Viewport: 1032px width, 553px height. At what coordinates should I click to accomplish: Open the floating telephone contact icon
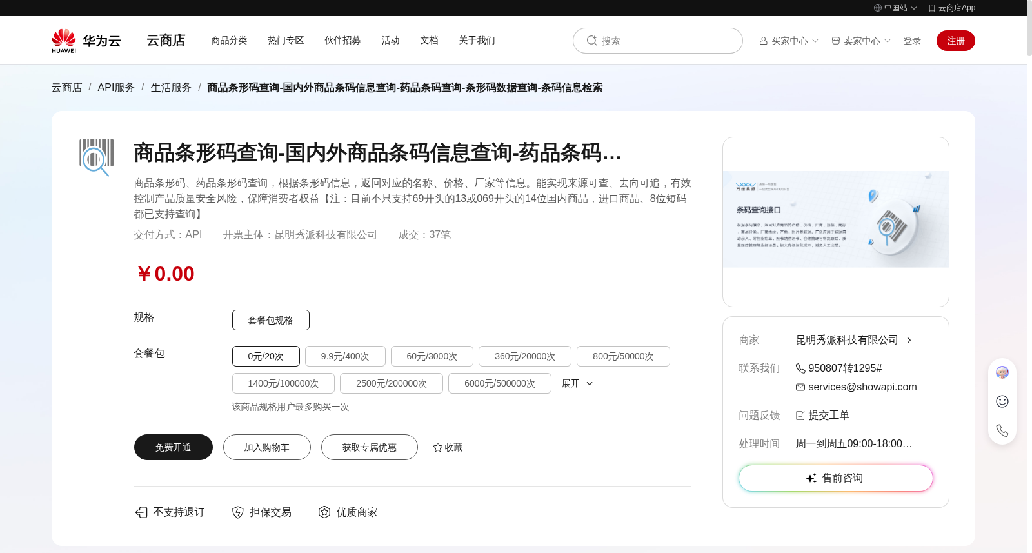(1002, 430)
